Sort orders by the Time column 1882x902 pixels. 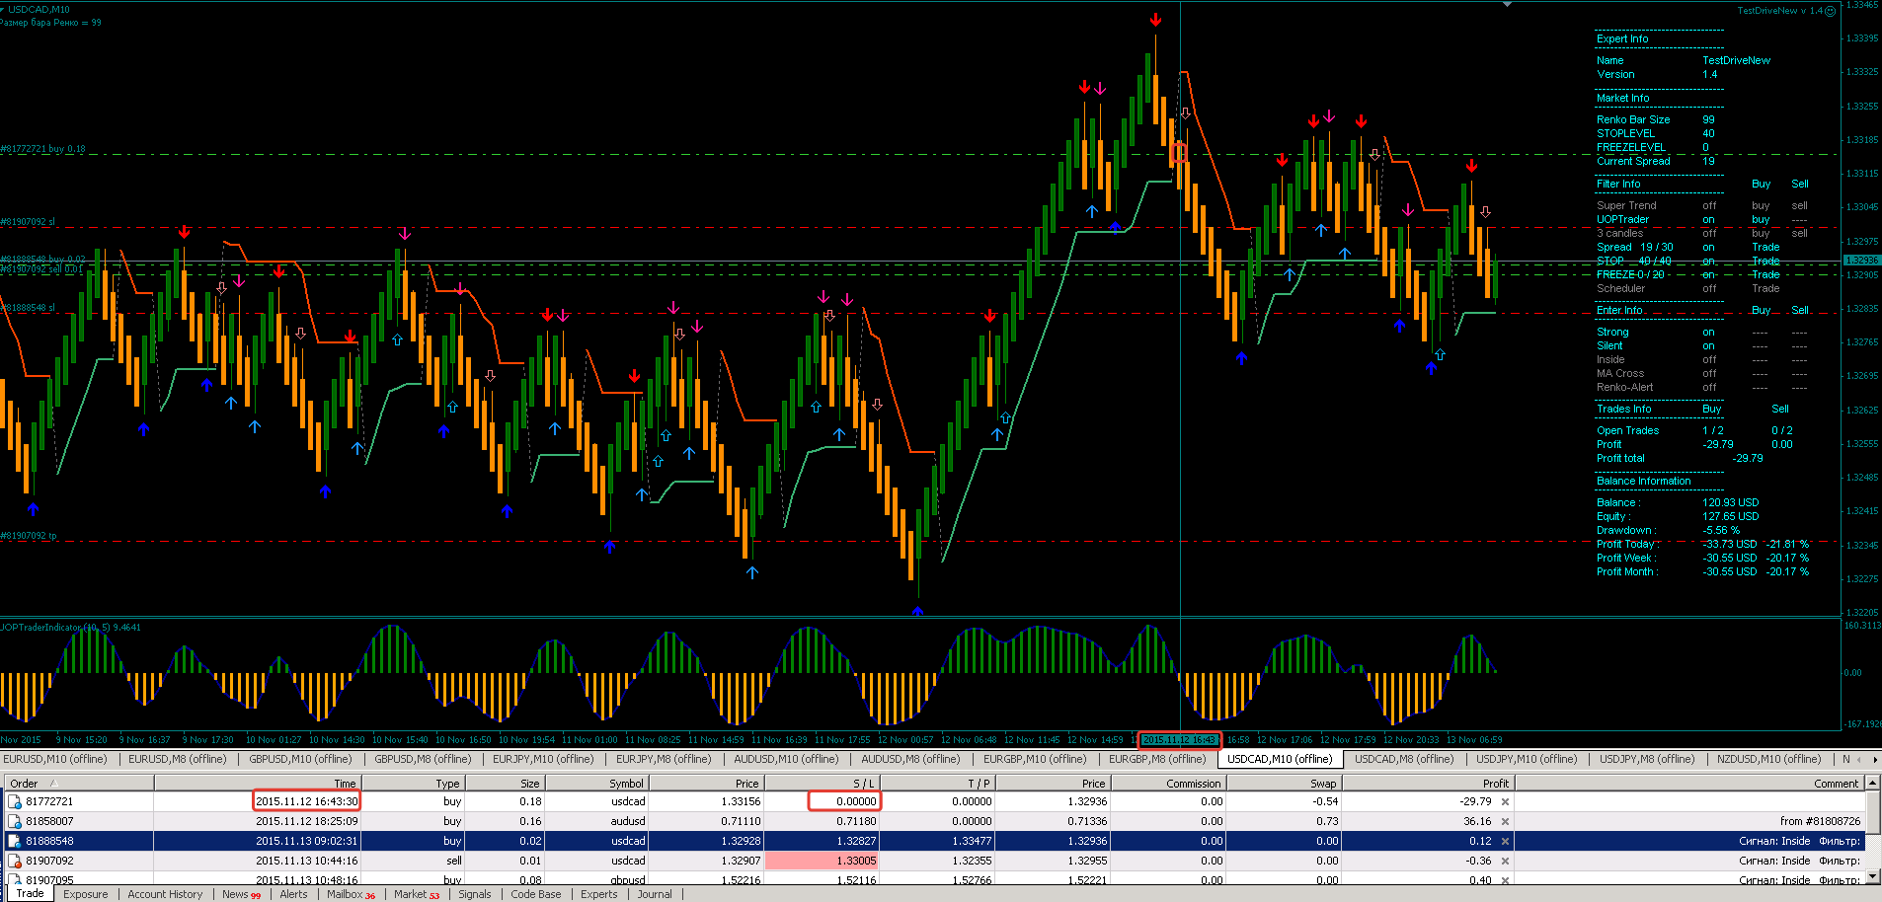coord(257,784)
